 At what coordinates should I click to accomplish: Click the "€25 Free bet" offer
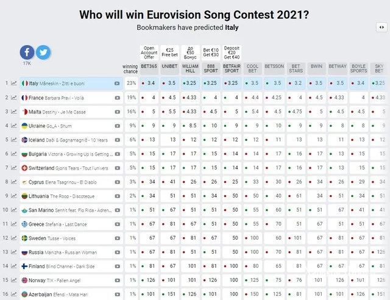click(x=170, y=53)
